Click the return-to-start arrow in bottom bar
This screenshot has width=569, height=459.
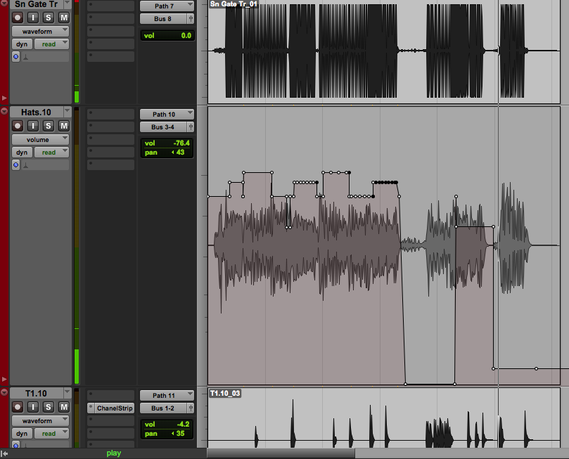point(4,453)
